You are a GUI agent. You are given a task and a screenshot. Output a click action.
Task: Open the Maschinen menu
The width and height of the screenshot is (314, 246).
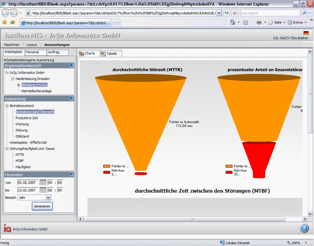(x=12, y=45)
